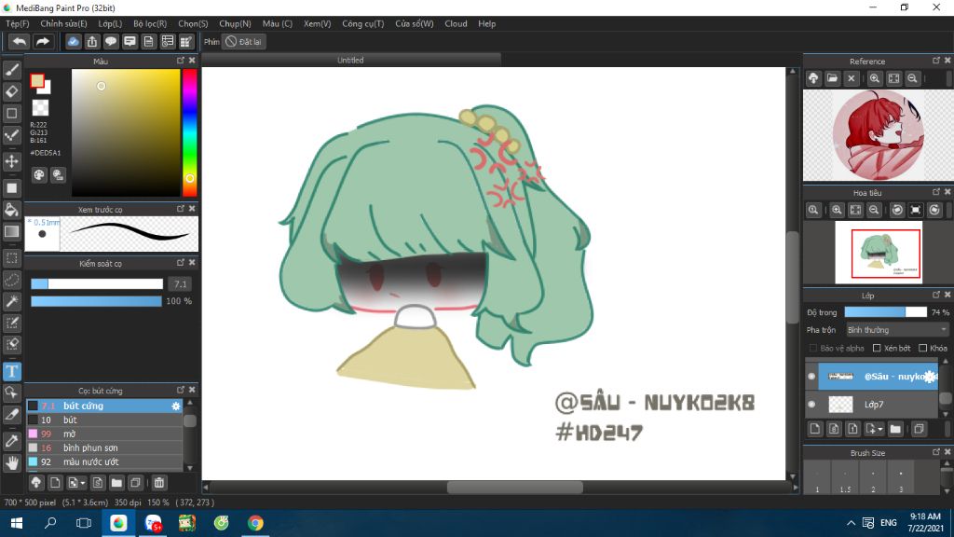The image size is (954, 537).
Task: Select the rectangular Selection tool
Action: pos(11,258)
